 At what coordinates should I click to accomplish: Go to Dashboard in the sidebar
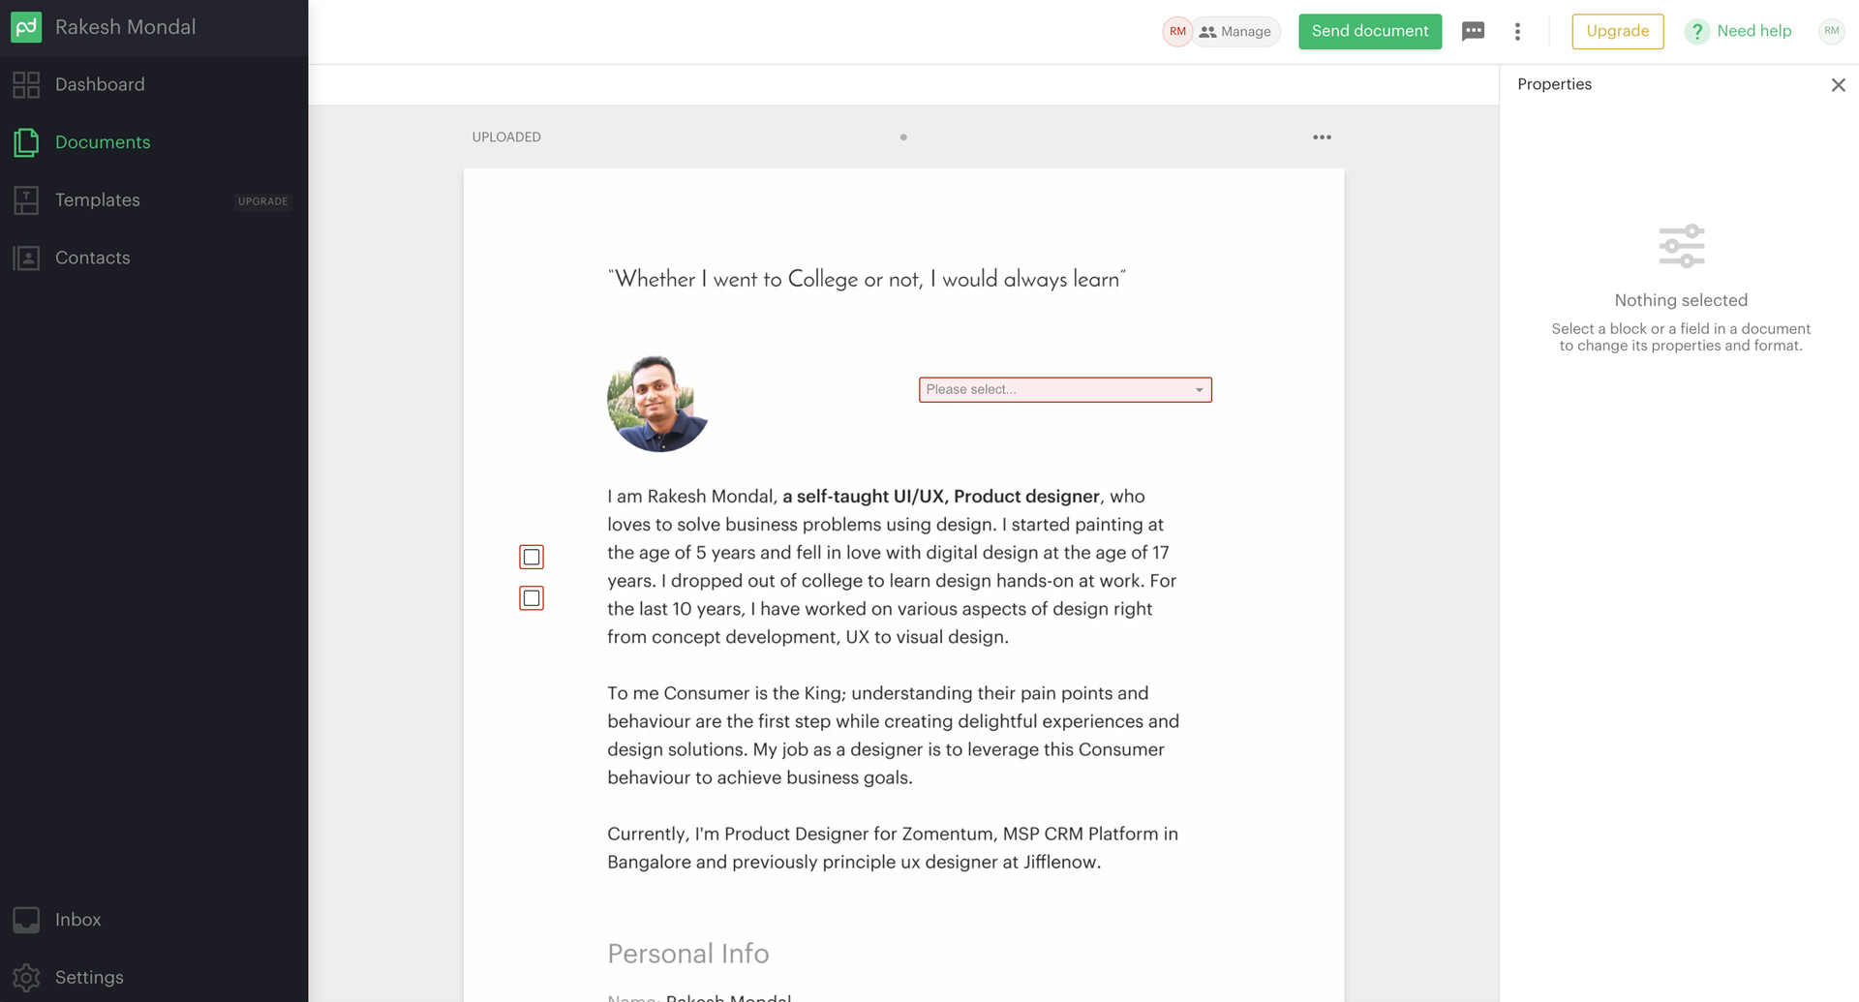(x=100, y=84)
